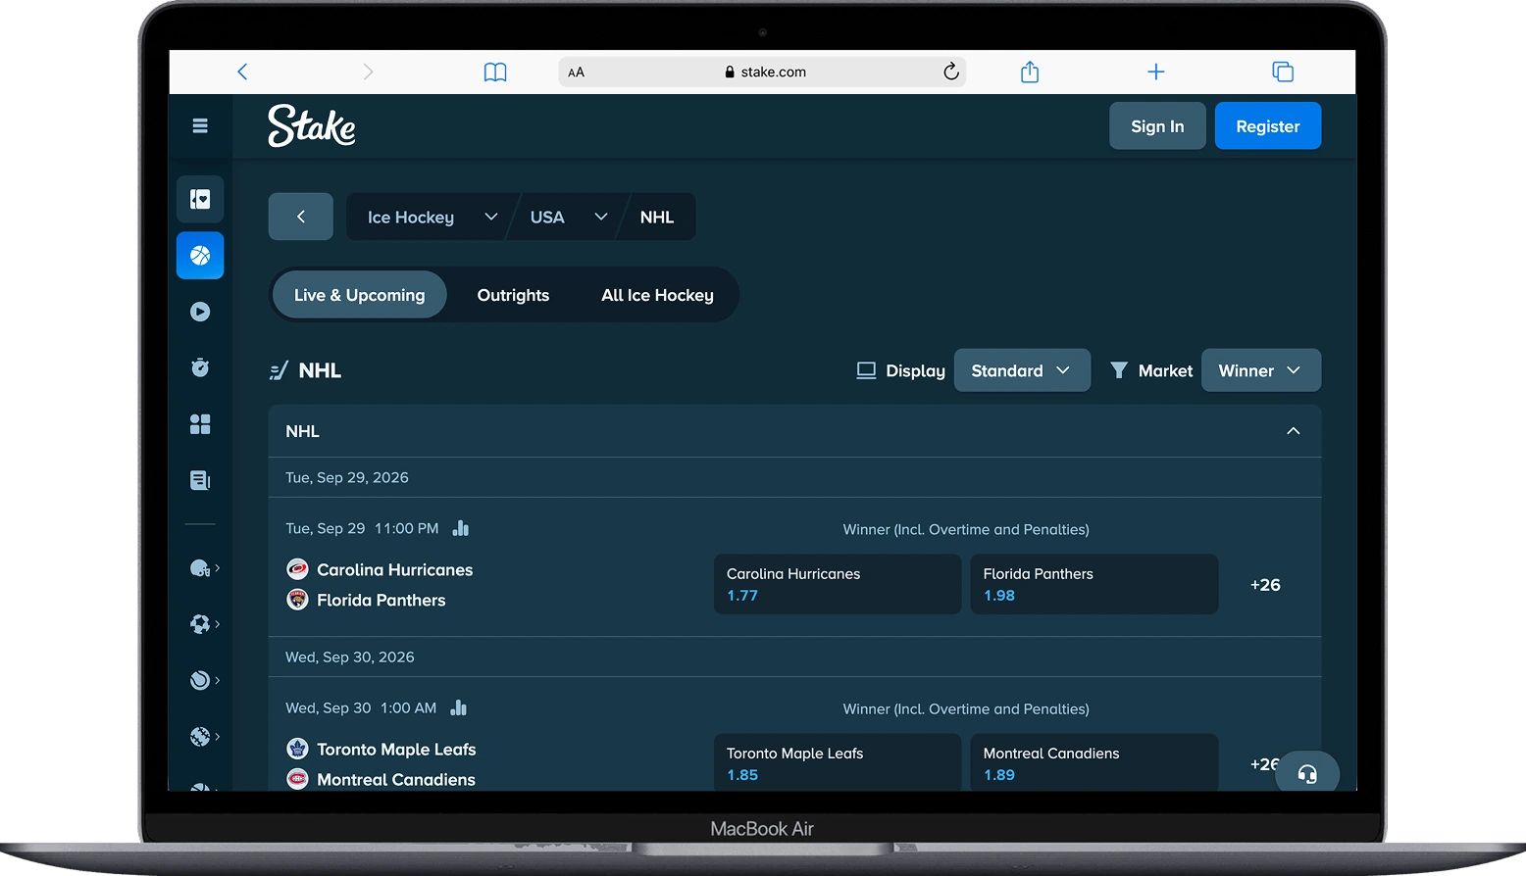This screenshot has width=1526, height=876.
Task: Click the Display monitor icon
Action: 866,370
